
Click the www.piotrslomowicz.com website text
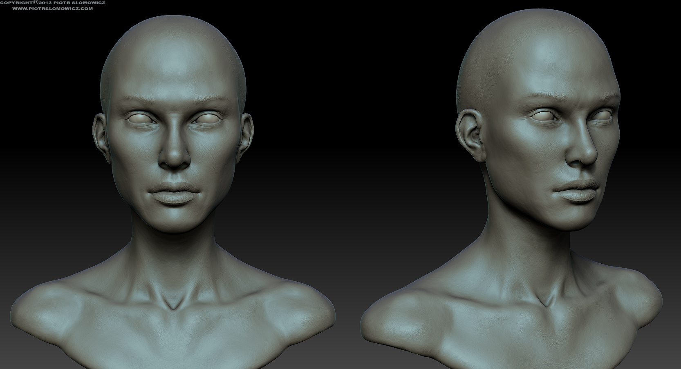click(52, 8)
